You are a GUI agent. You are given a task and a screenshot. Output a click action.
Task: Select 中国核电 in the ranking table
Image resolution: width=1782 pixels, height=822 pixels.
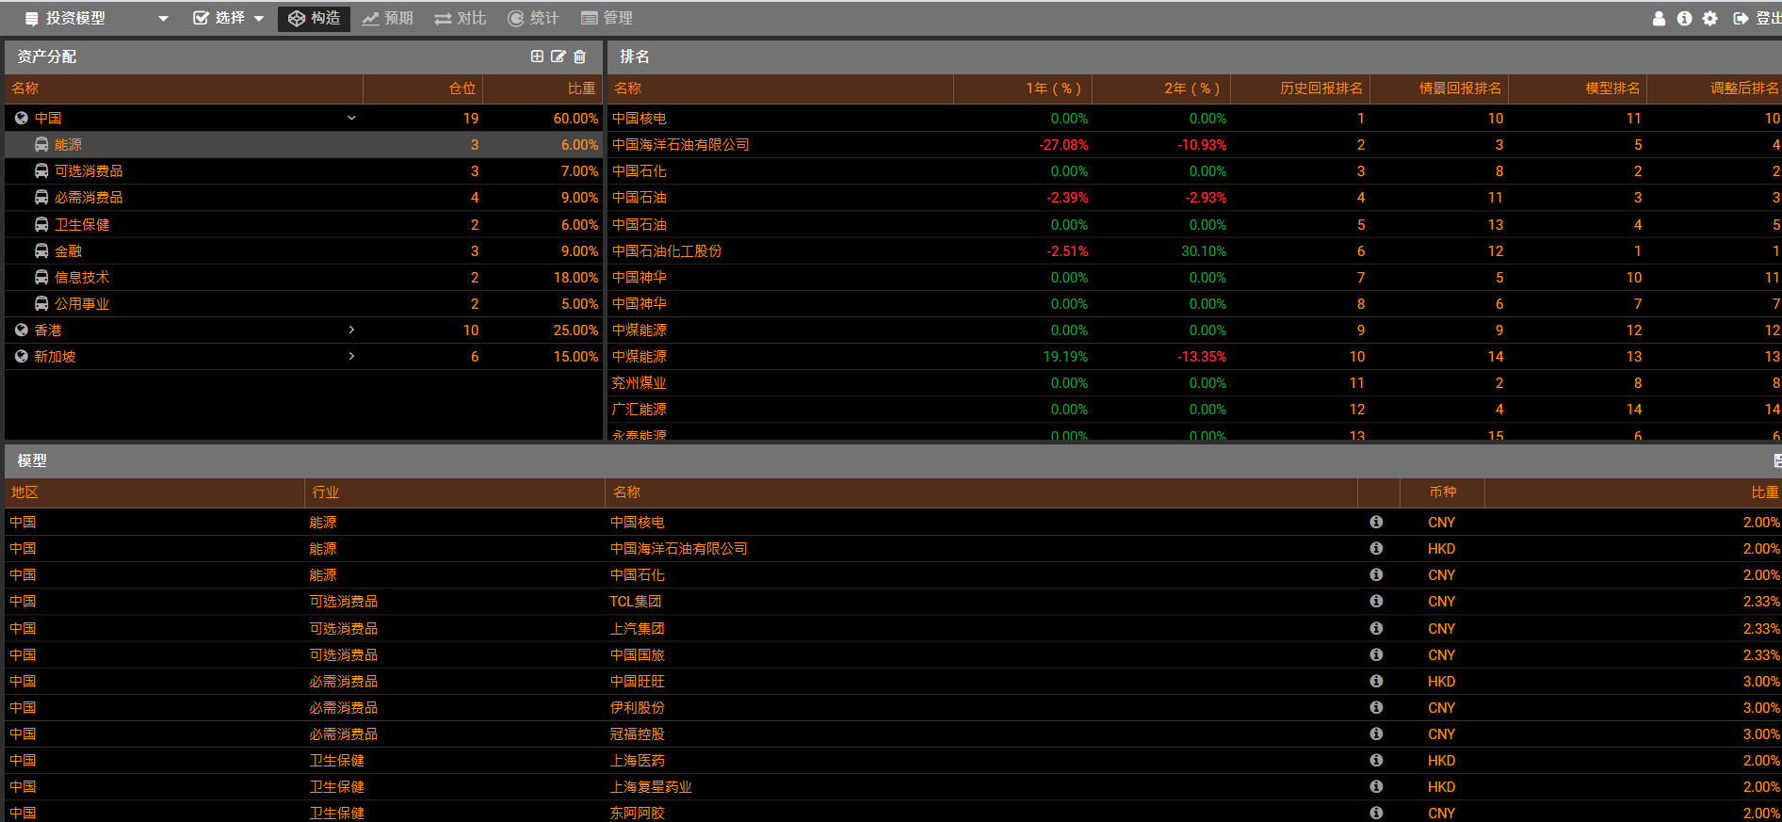[1194, 118]
